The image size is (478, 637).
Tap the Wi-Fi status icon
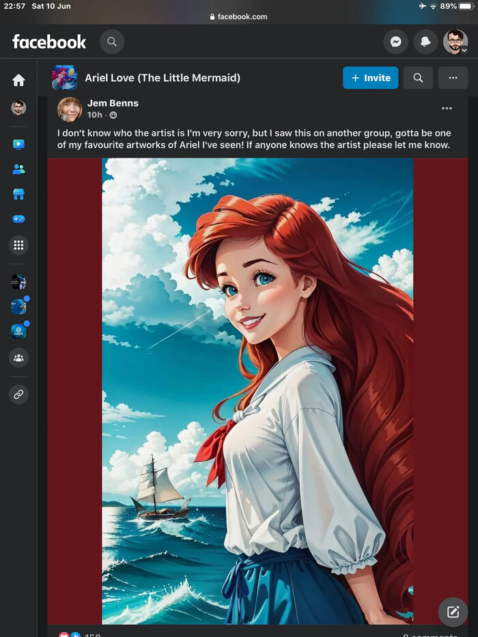pyautogui.click(x=433, y=6)
